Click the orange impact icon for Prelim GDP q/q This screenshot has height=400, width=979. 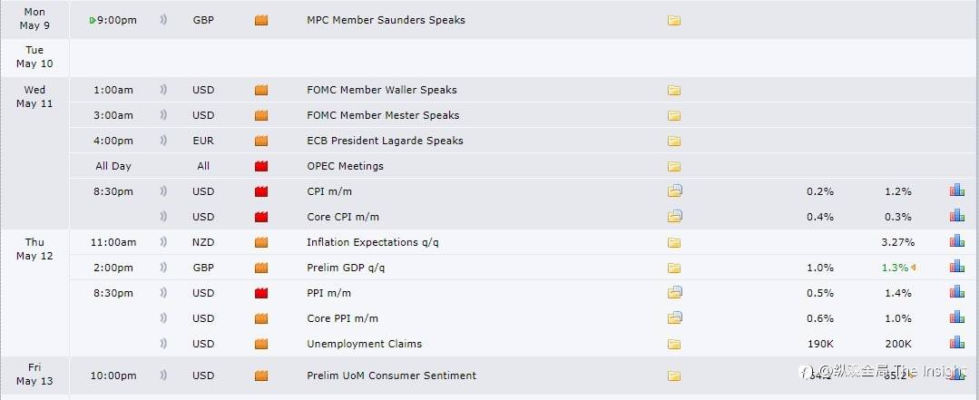[x=261, y=268]
